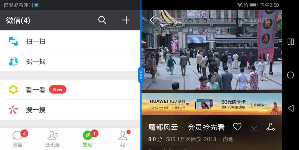The width and height of the screenshot is (299, 150).
Task: Tap the split-screen divider handle
Action: [141, 75]
